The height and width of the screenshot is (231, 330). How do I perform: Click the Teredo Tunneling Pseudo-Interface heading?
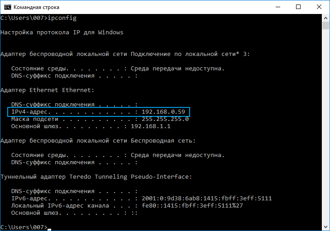pyautogui.click(x=96, y=177)
